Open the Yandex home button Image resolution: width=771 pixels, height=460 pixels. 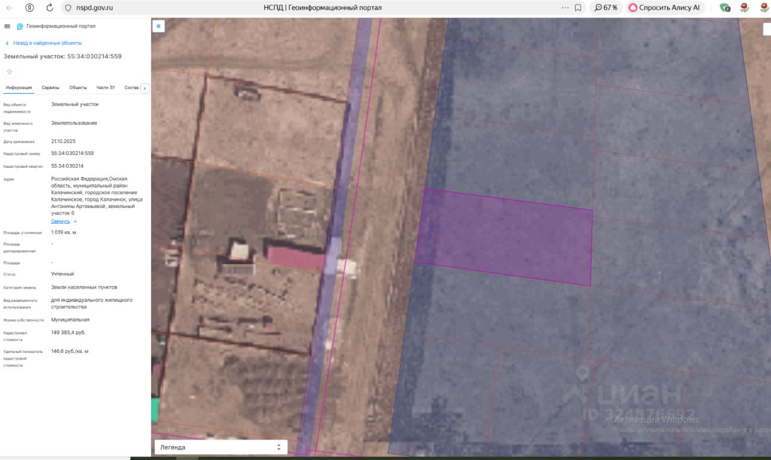coord(30,8)
